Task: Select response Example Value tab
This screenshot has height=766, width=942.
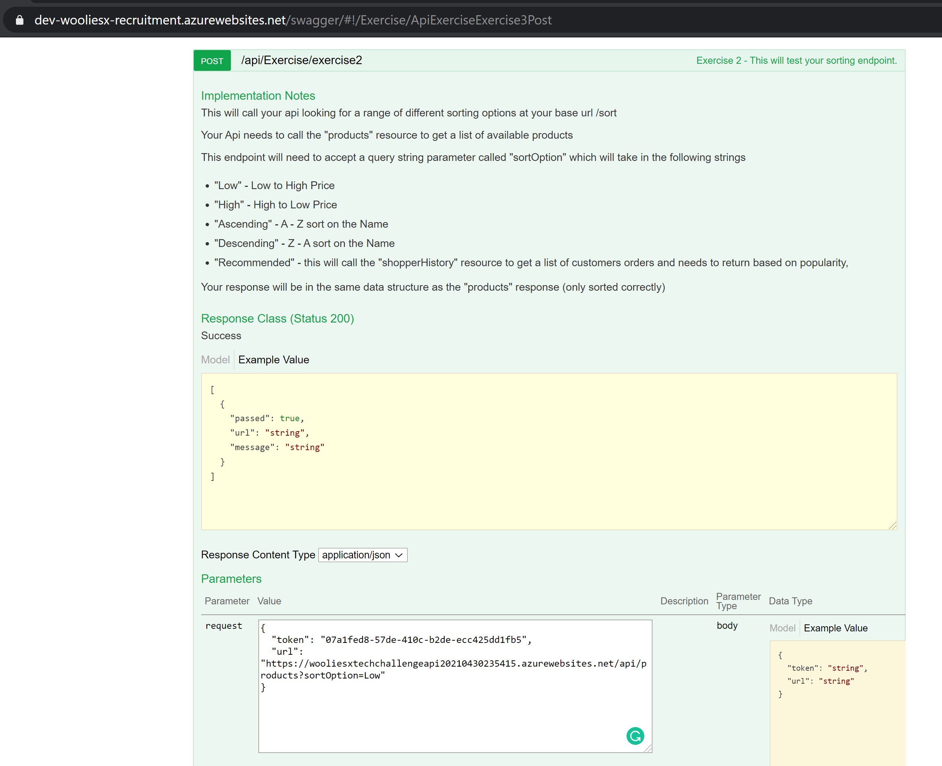Action: (x=274, y=360)
